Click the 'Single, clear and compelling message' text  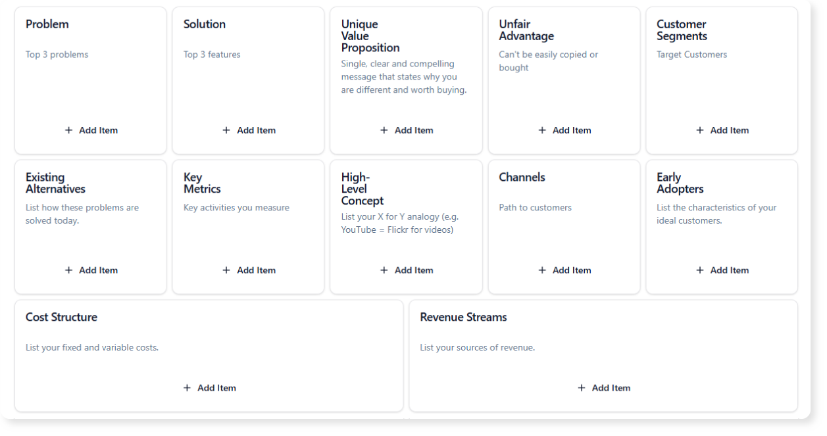[x=404, y=77]
